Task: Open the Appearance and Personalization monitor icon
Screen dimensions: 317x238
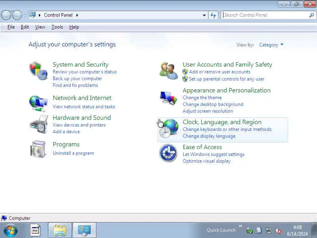Action: point(169,98)
